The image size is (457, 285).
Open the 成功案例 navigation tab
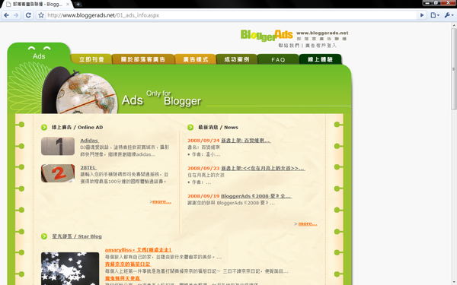[237, 59]
